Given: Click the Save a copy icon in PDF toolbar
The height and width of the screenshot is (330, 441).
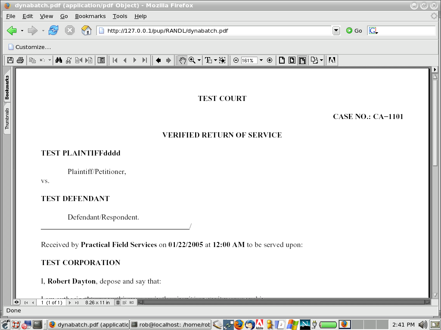Looking at the screenshot, I should [10, 61].
